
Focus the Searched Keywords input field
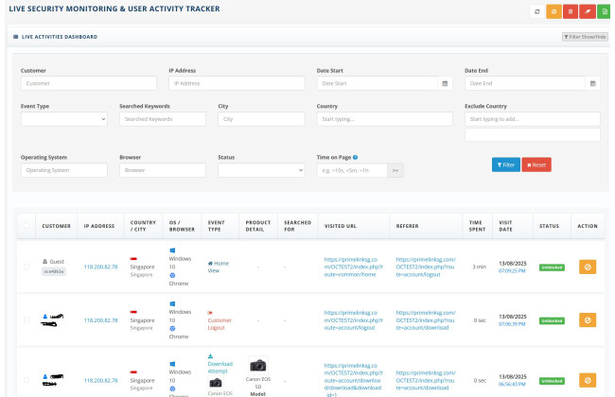pos(163,119)
